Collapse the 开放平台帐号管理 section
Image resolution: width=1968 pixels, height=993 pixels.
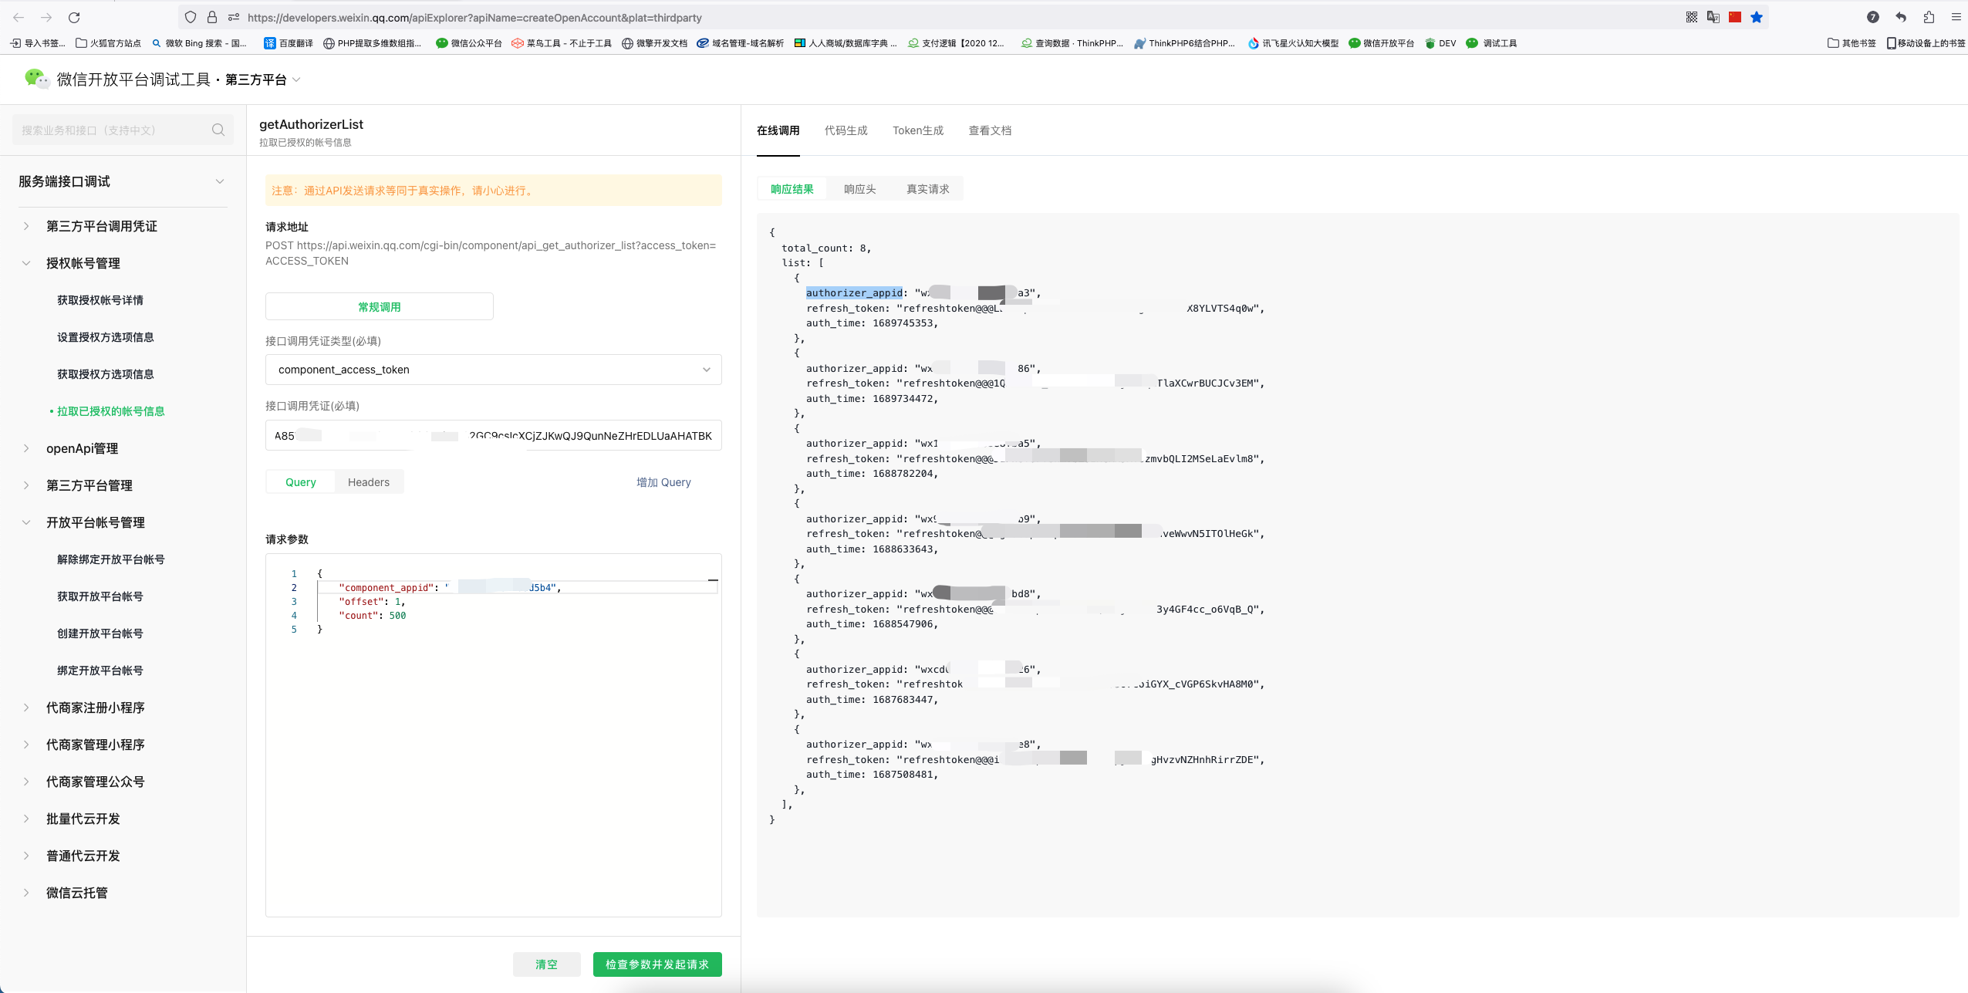(x=95, y=522)
